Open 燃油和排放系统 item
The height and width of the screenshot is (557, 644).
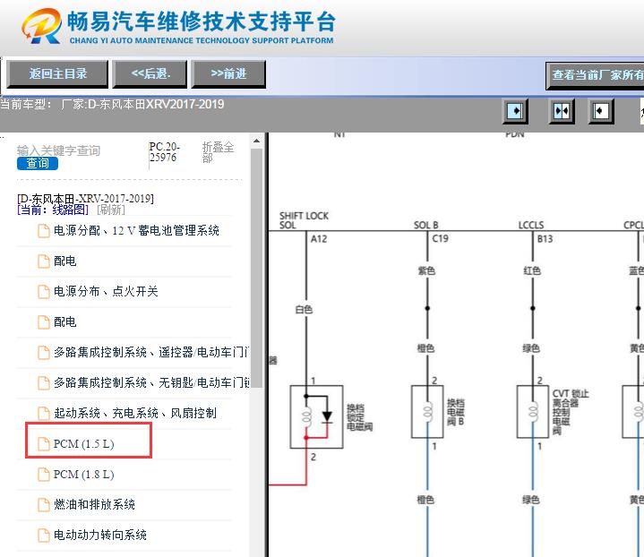coord(94,504)
